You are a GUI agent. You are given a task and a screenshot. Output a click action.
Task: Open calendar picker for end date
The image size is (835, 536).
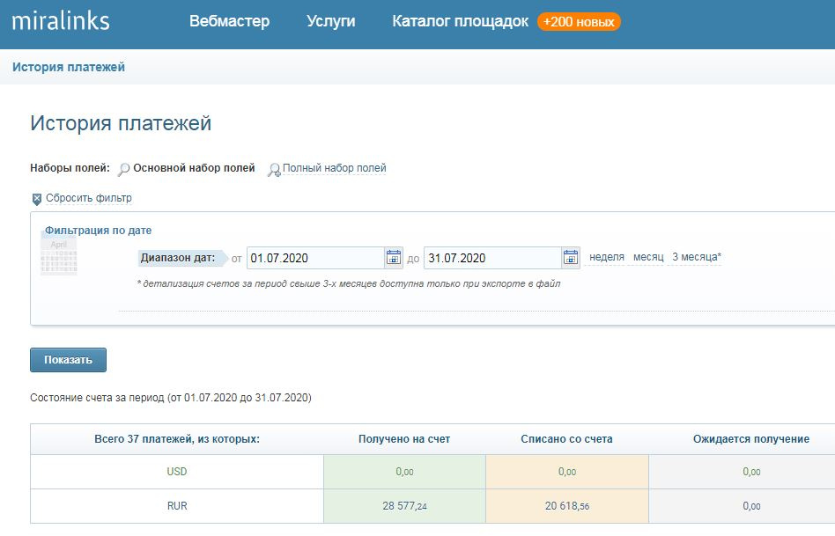click(x=571, y=258)
